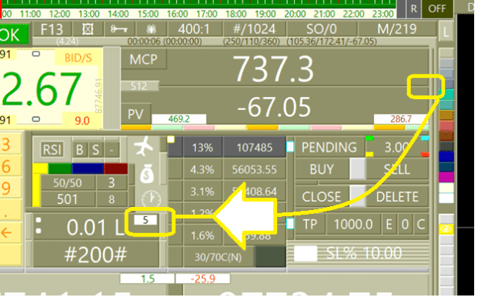Image resolution: width=481 pixels, height=307 pixels.
Task: Select the dark blue swatch under RSI
Action: (88, 169)
